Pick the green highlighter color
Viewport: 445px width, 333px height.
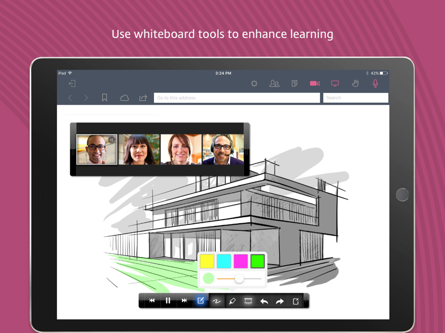click(x=257, y=261)
